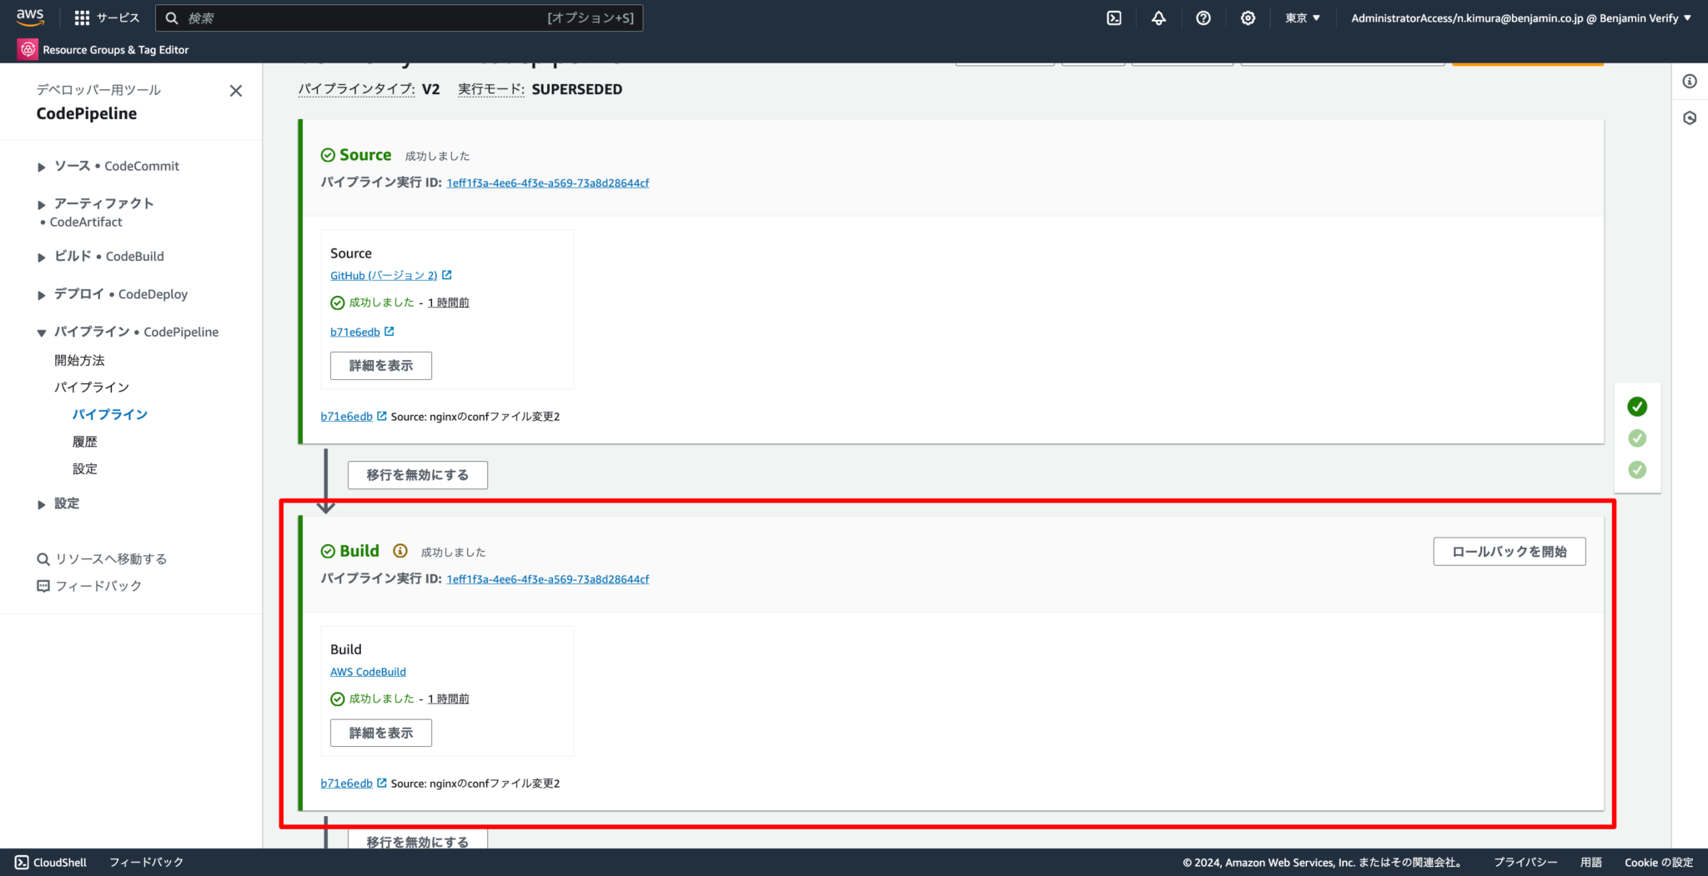Close the CodePipeline navigation panel

(x=236, y=91)
